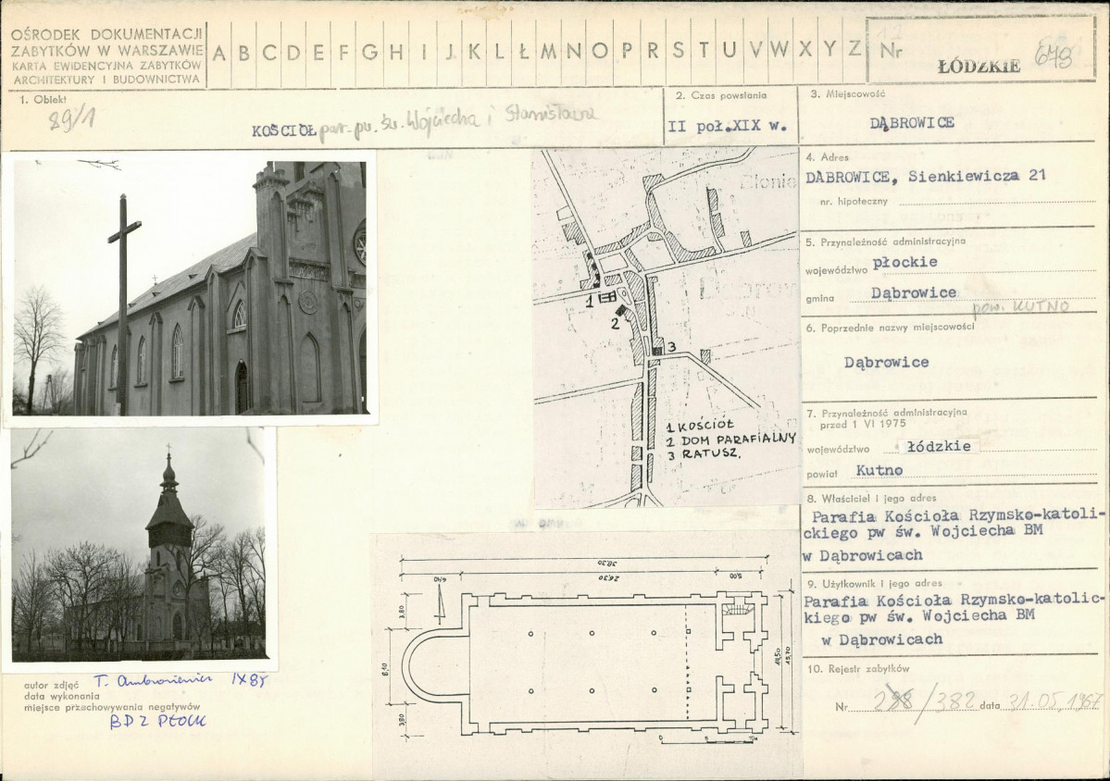Click the map legend KOŚCIÓŁ entry
1110x781 pixels.
(x=693, y=427)
